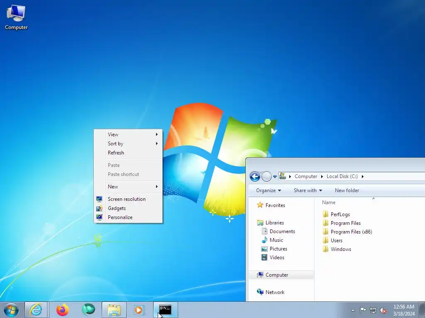
Task: Click the Forward button in Explorer
Action: 266,176
